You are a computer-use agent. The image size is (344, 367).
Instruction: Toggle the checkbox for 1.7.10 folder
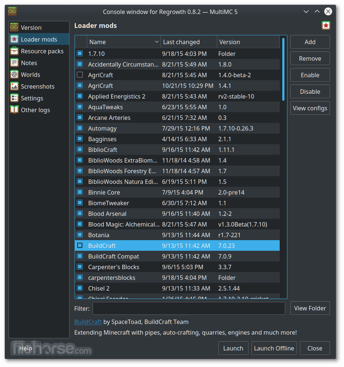point(80,54)
